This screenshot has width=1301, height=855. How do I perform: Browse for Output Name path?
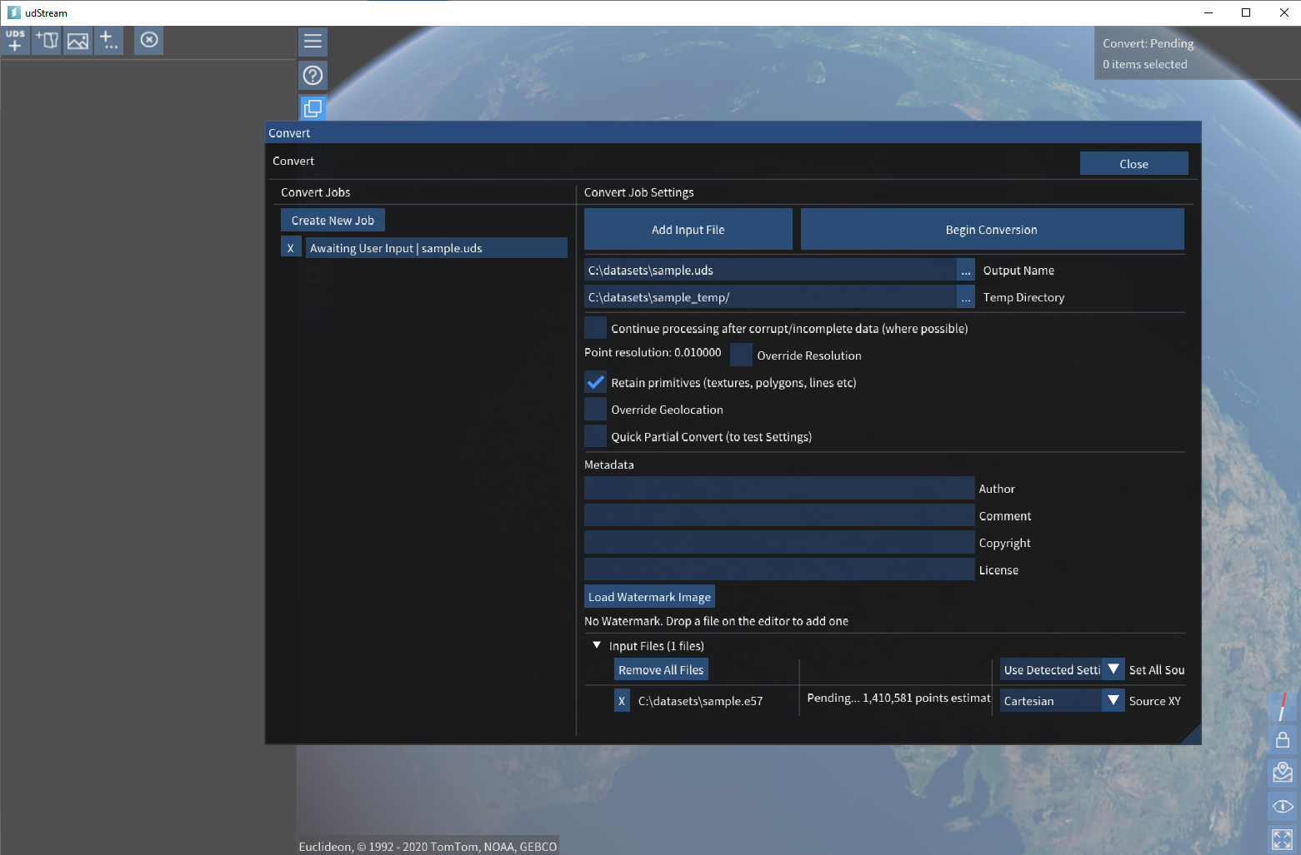tap(966, 271)
